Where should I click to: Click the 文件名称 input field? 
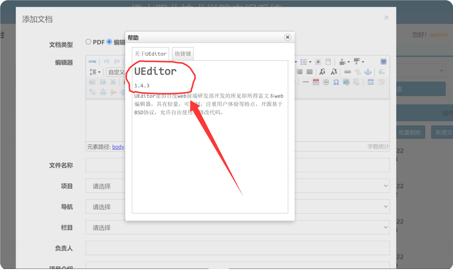click(x=238, y=165)
